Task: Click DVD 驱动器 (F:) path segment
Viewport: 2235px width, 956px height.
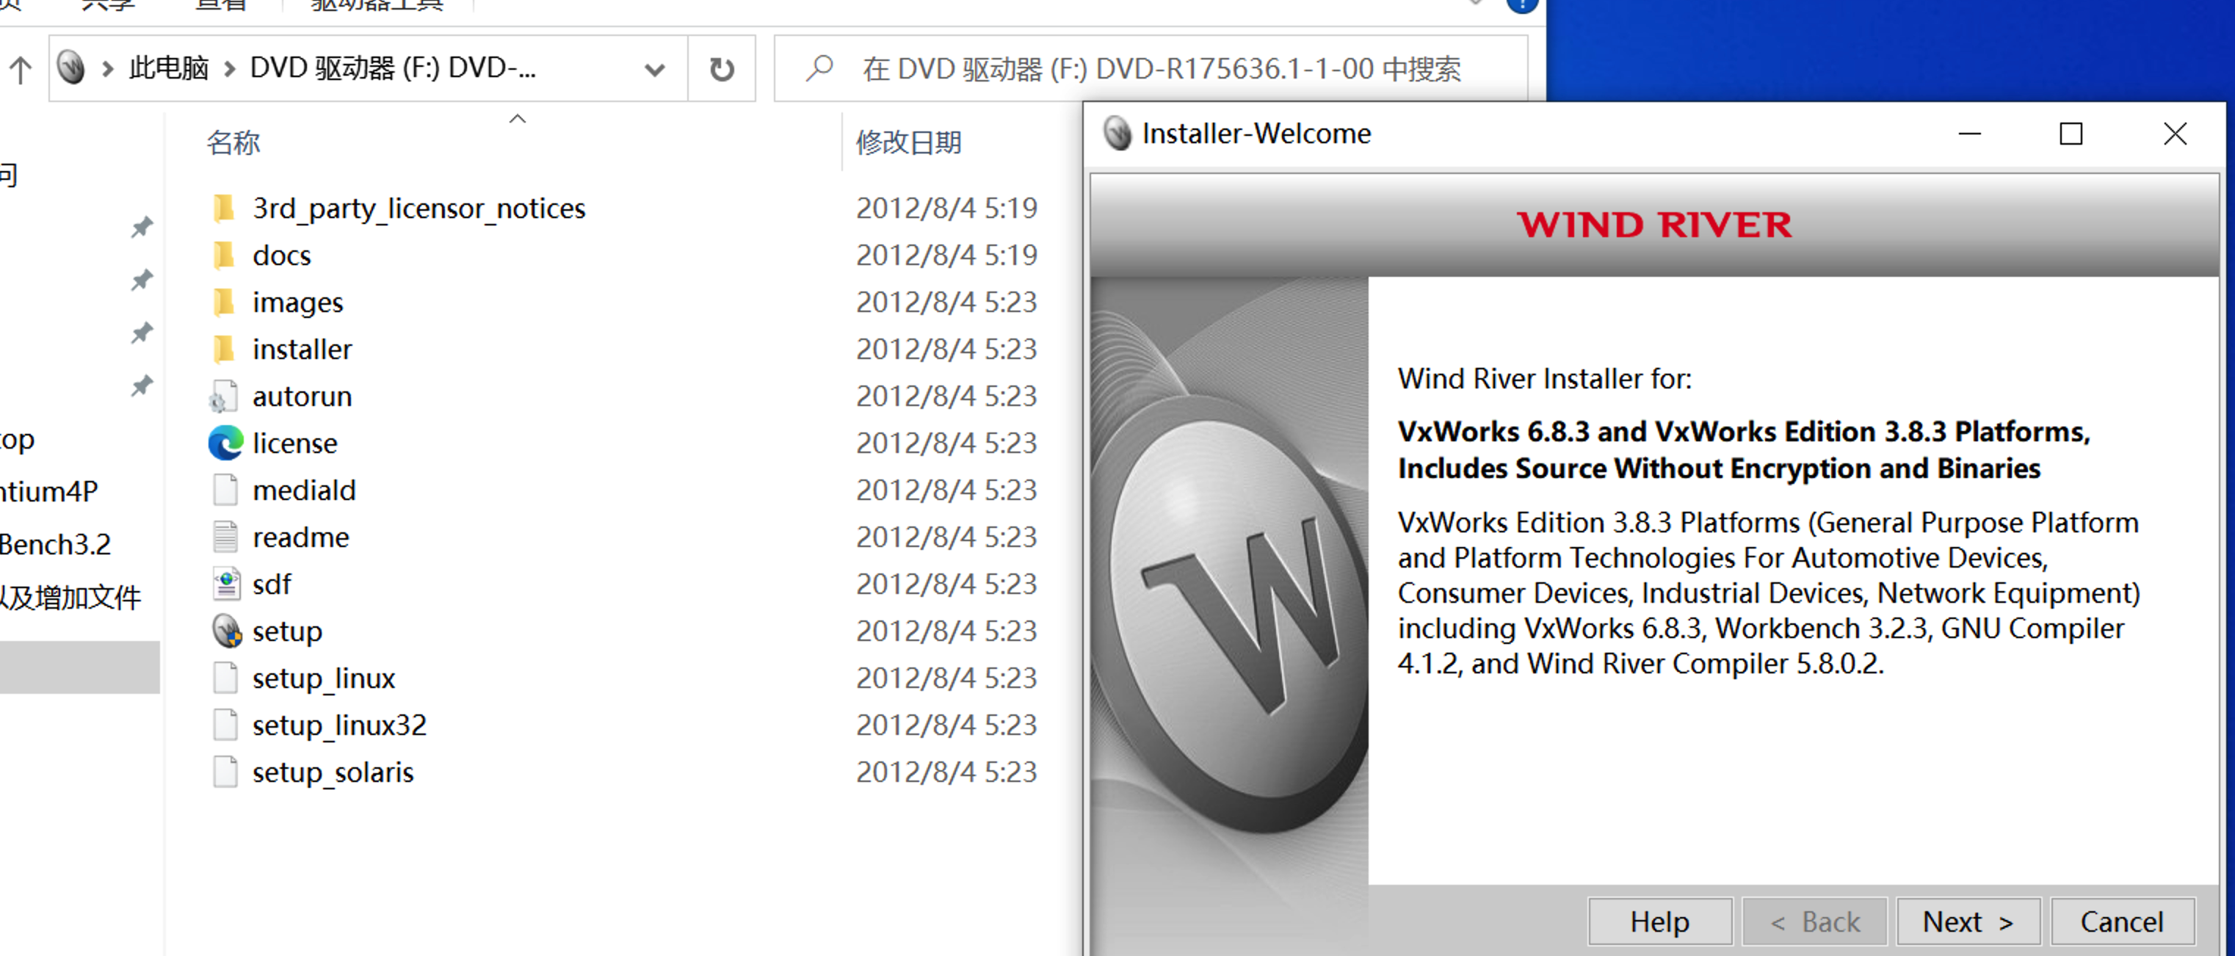Action: pos(393,68)
